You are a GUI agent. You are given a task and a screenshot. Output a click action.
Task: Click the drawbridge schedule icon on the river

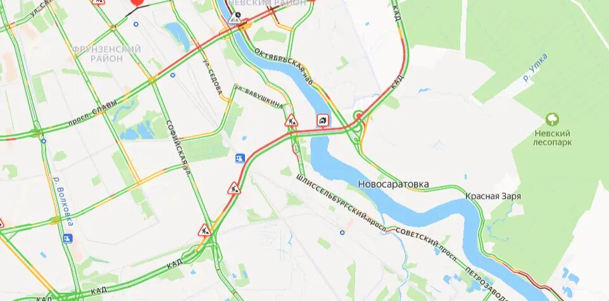[234, 18]
